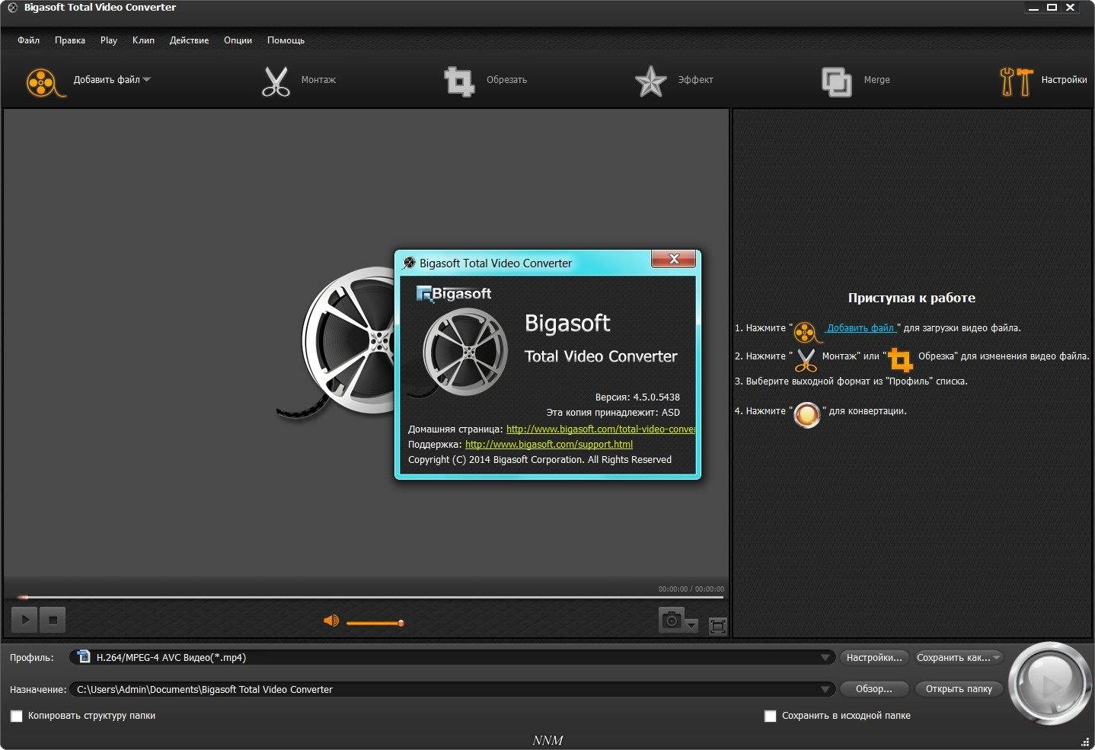
Task: Mute audio with the speaker icon
Action: pos(330,621)
